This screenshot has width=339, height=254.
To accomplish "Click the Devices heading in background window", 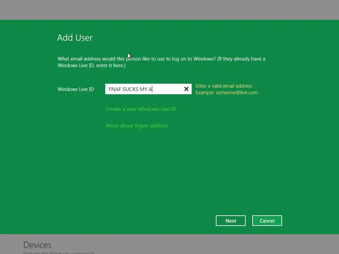I will pyautogui.click(x=37, y=245).
